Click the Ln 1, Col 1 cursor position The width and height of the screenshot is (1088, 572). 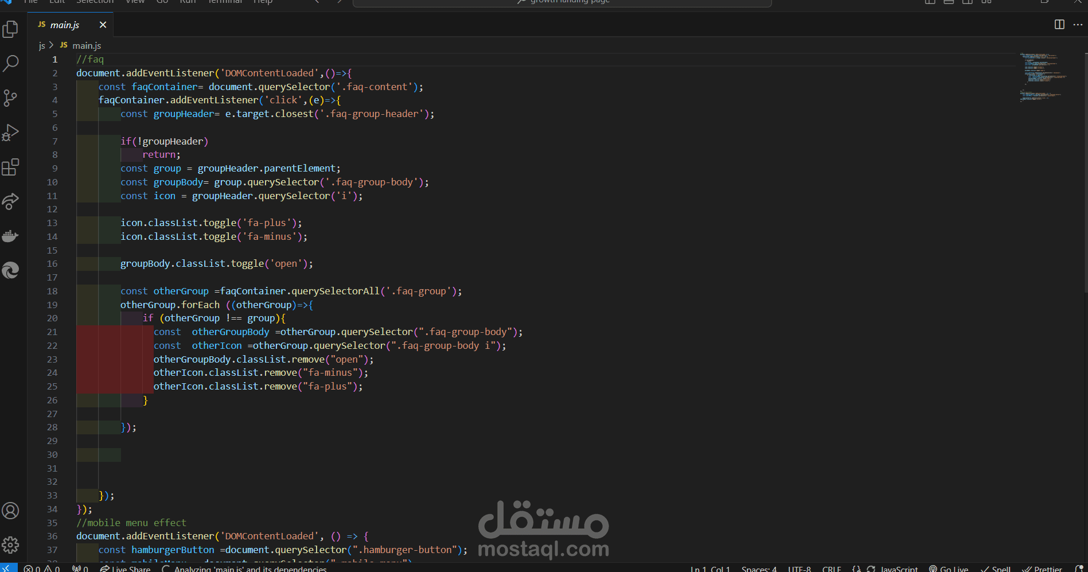click(x=710, y=569)
